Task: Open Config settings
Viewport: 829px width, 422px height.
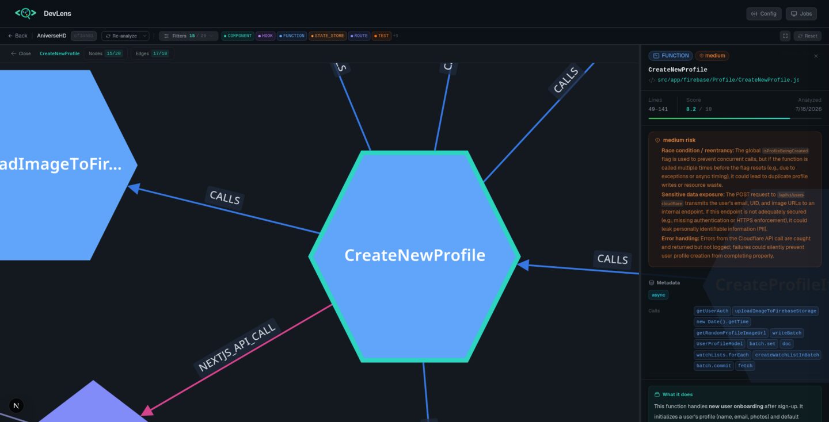Action: [x=764, y=14]
